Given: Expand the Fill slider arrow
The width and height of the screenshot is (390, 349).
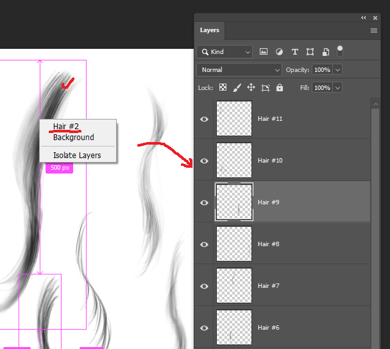Looking at the screenshot, I should click(337, 88).
